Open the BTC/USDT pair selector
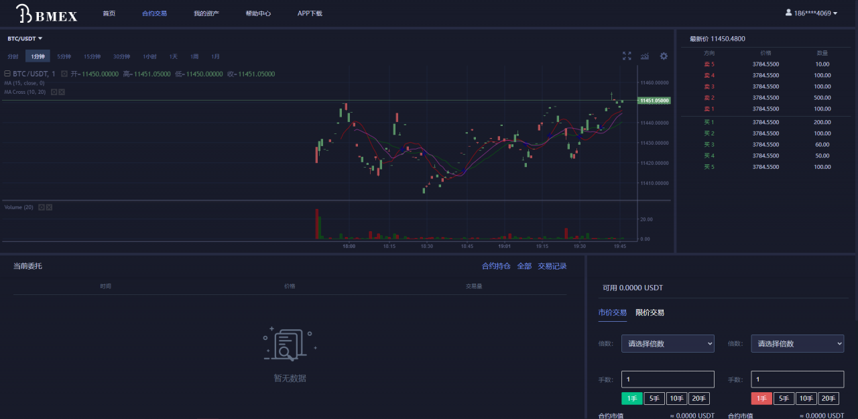Screen dimensions: 858x419 (22, 38)
